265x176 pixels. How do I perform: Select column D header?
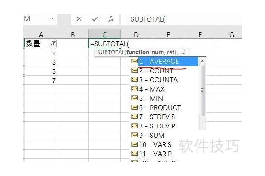[136, 34]
